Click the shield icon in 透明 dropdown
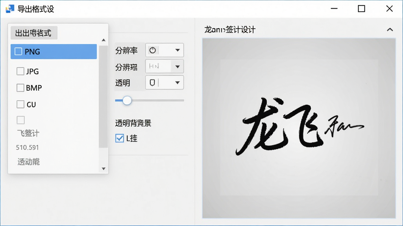The image size is (403, 226). pyautogui.click(x=152, y=82)
